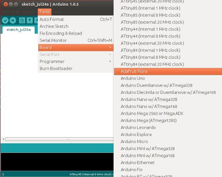The image size is (222, 177).
Task: Maximize the Arduino window
Action: [16, 4]
